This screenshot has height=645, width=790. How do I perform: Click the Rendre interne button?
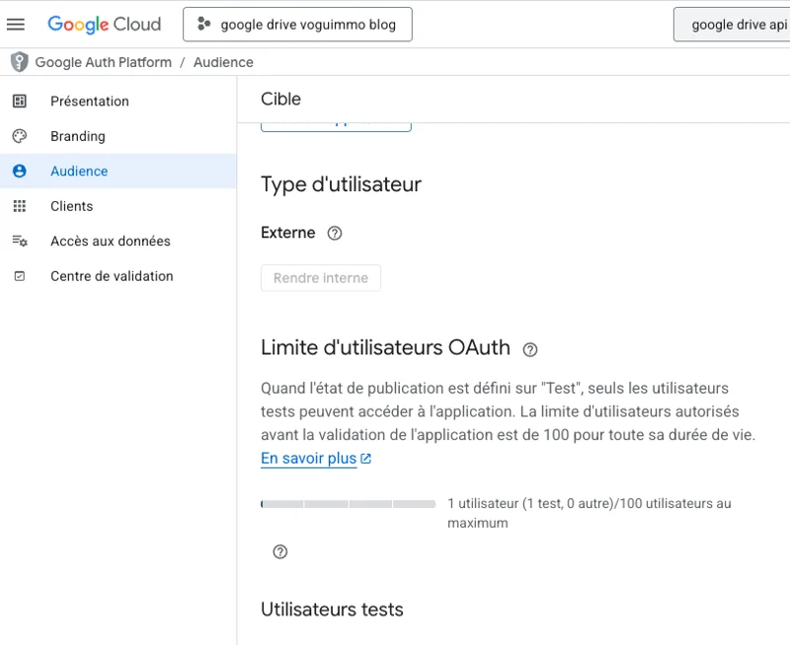[321, 278]
